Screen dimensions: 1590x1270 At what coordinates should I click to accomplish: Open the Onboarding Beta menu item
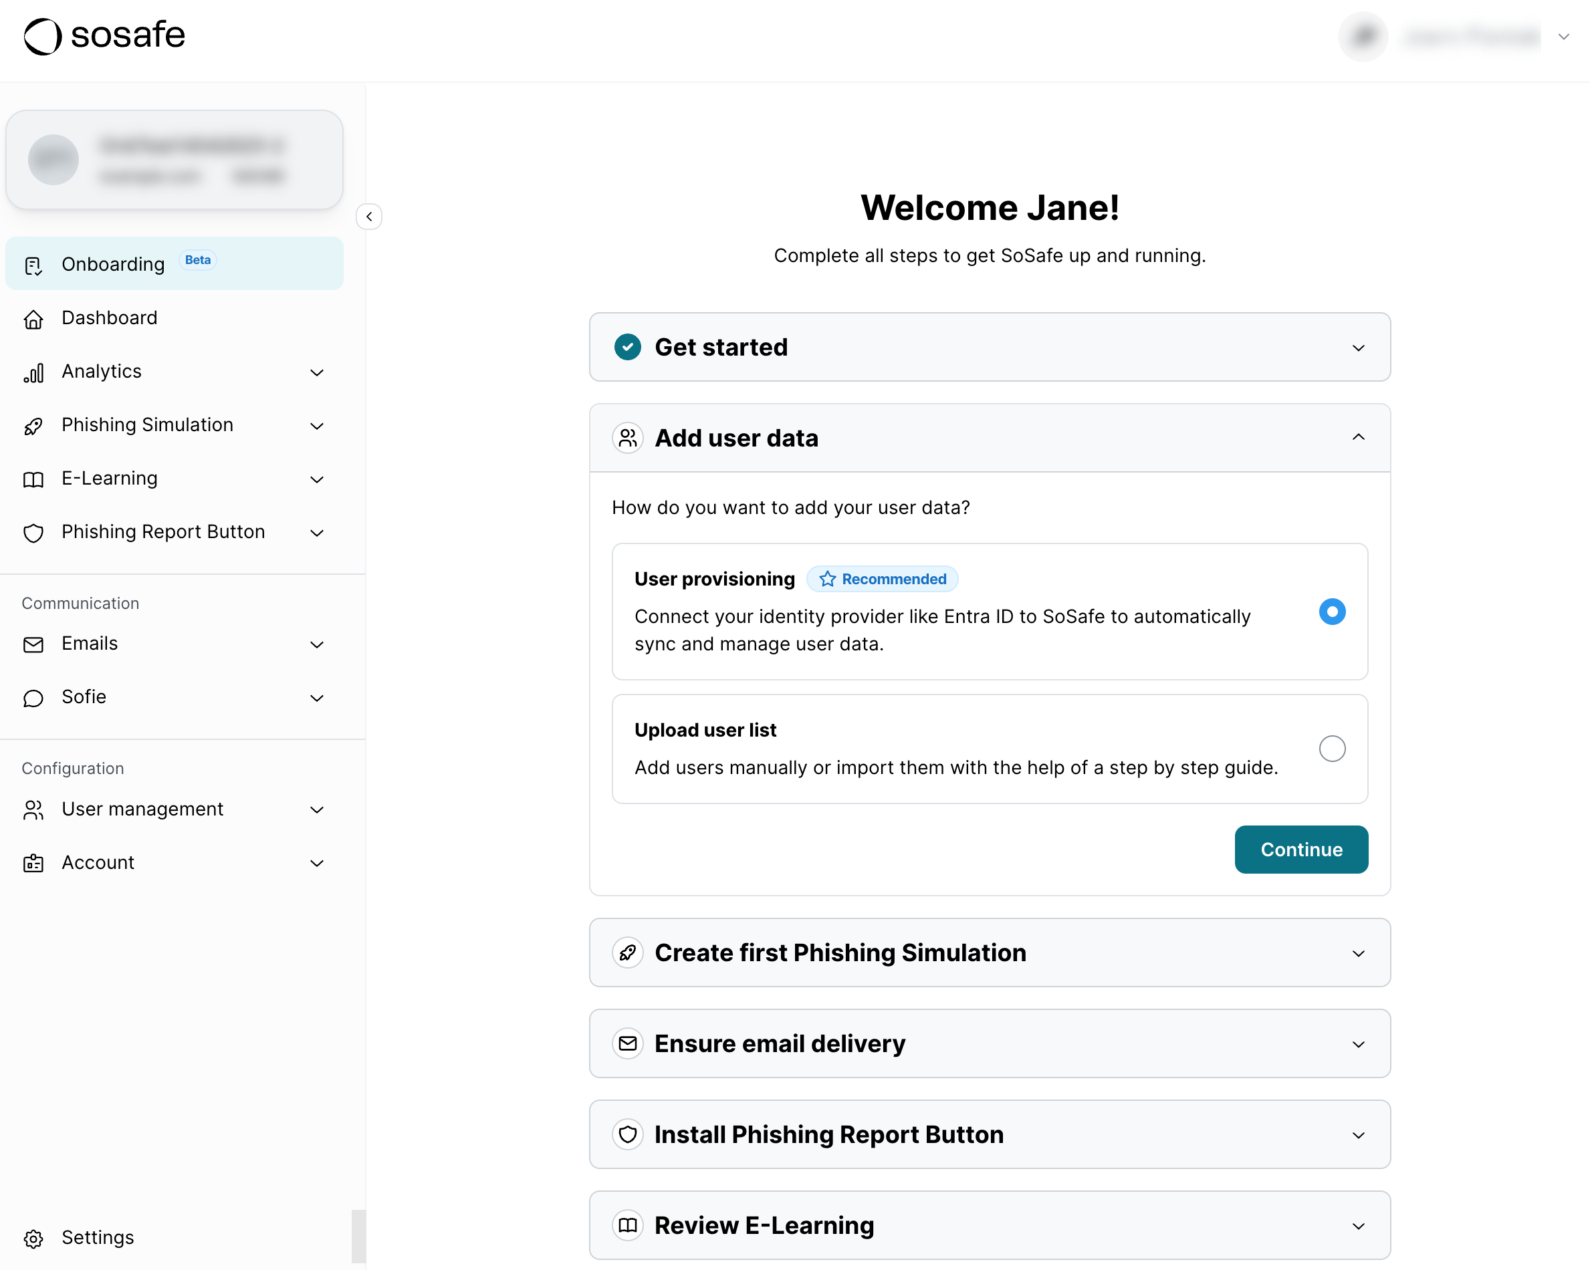pos(114,264)
